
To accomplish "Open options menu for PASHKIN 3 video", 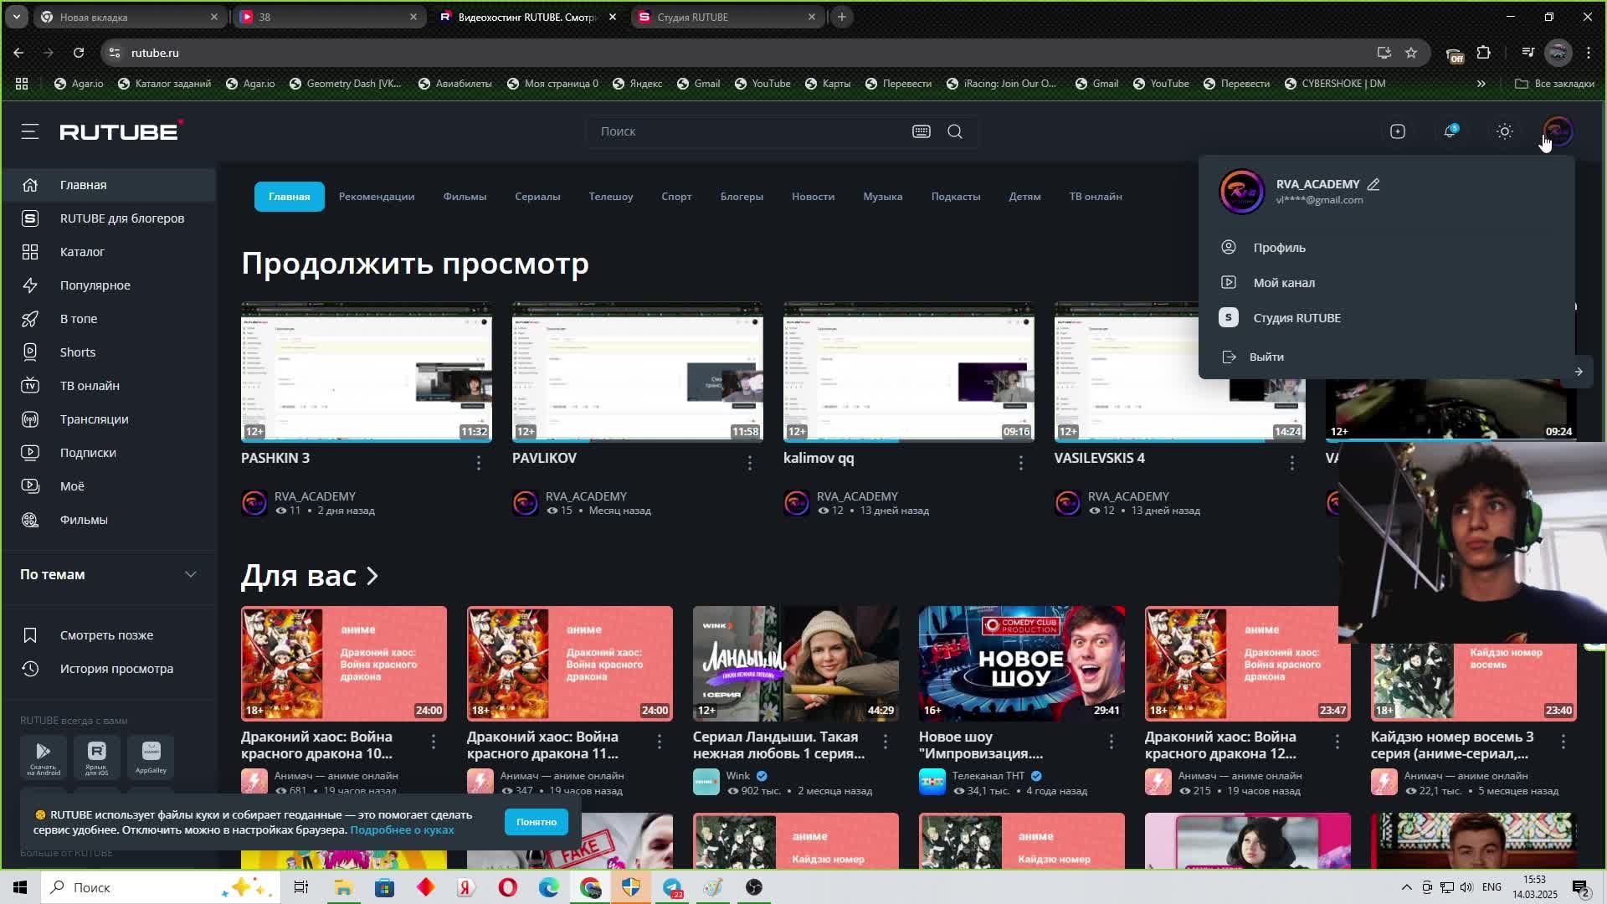I will pos(479,463).
